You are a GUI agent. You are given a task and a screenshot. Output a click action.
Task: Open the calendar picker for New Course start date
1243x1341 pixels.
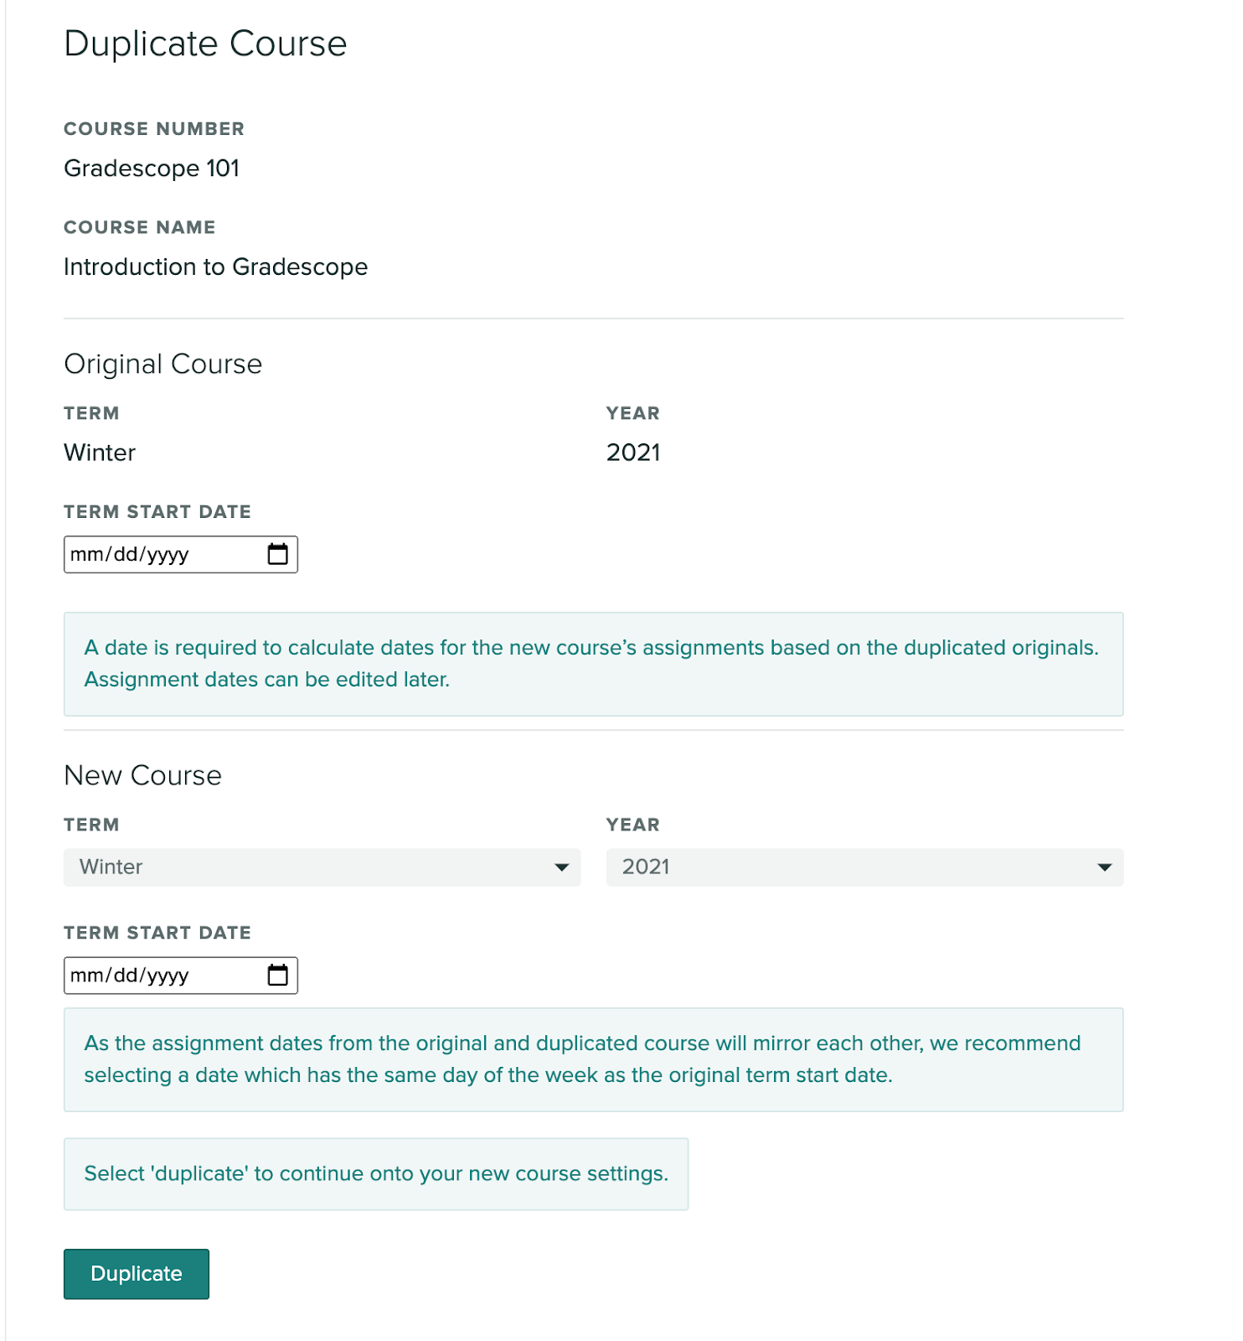[x=280, y=975]
